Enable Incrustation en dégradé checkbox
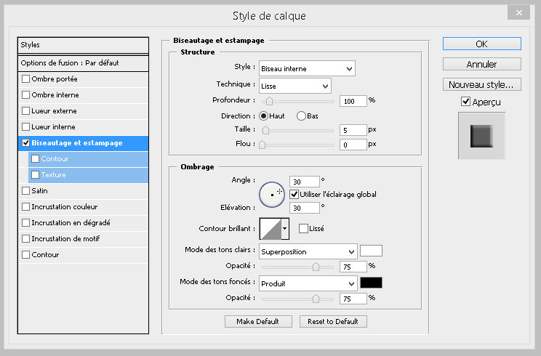Screen dimensions: 541x356 [x=25, y=222]
